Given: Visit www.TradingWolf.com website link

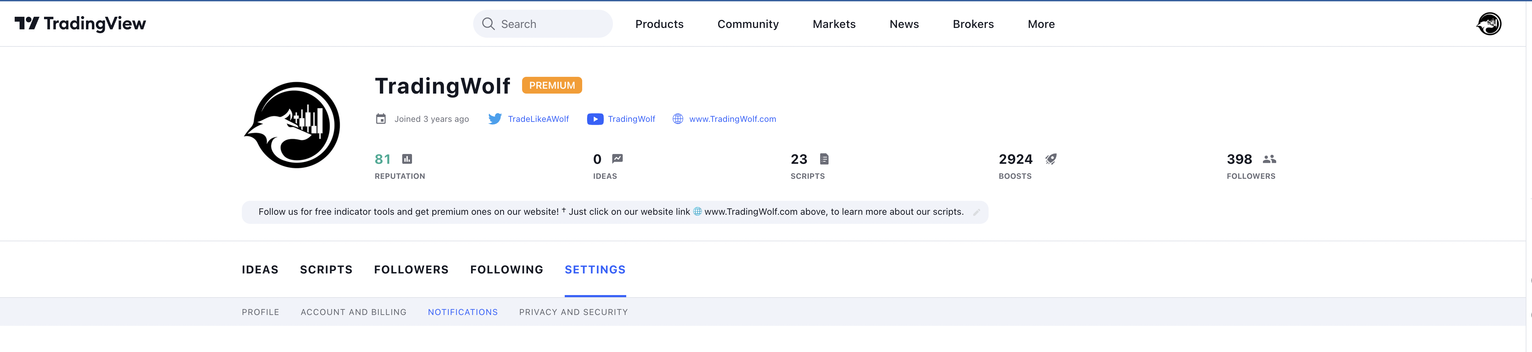Looking at the screenshot, I should tap(732, 119).
